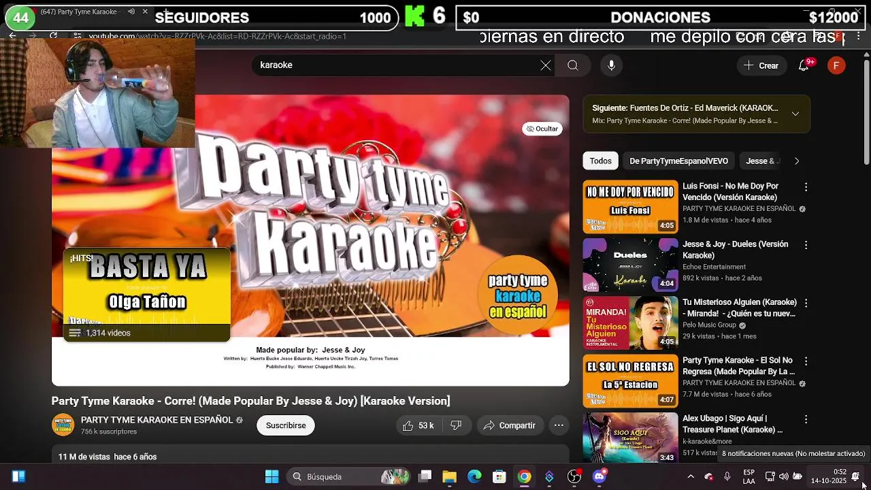Open the Jesse & Joy Dueles video title
The height and width of the screenshot is (490, 871).
point(735,250)
